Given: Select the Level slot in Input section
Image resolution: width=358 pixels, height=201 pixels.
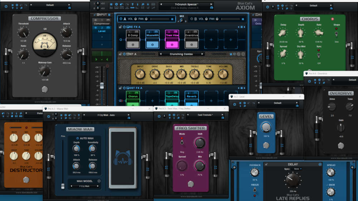Looking at the screenshot, I should coord(102,31).
